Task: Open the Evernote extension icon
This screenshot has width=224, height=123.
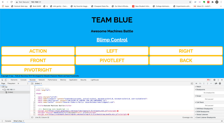Action: click(x=204, y=2)
